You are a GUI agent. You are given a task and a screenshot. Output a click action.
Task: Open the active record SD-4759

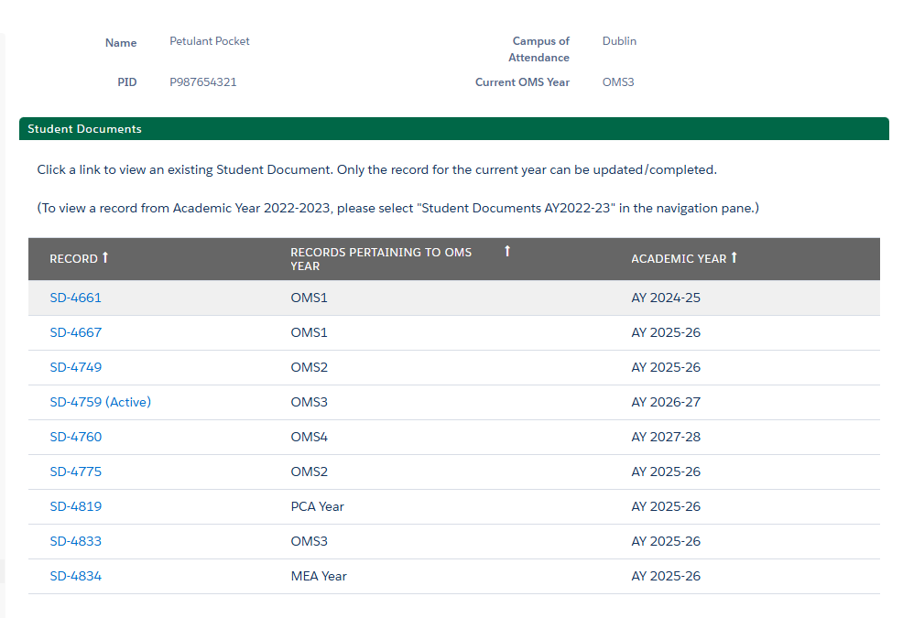point(100,402)
